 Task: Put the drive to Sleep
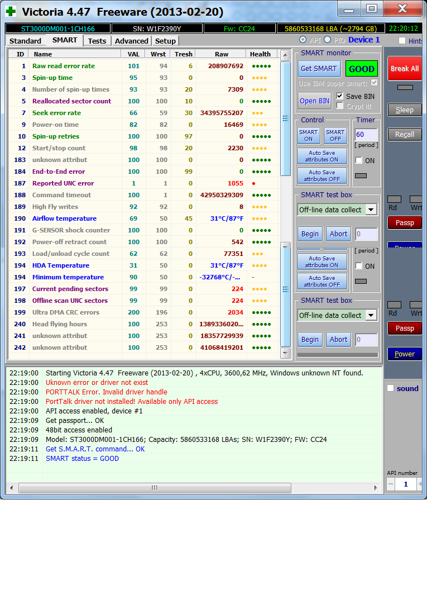[405, 110]
